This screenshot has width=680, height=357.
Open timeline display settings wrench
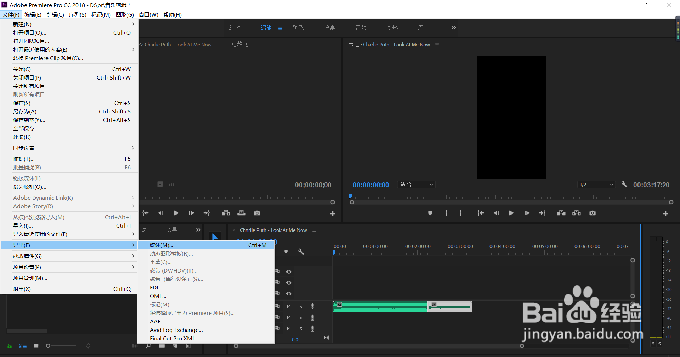click(301, 252)
